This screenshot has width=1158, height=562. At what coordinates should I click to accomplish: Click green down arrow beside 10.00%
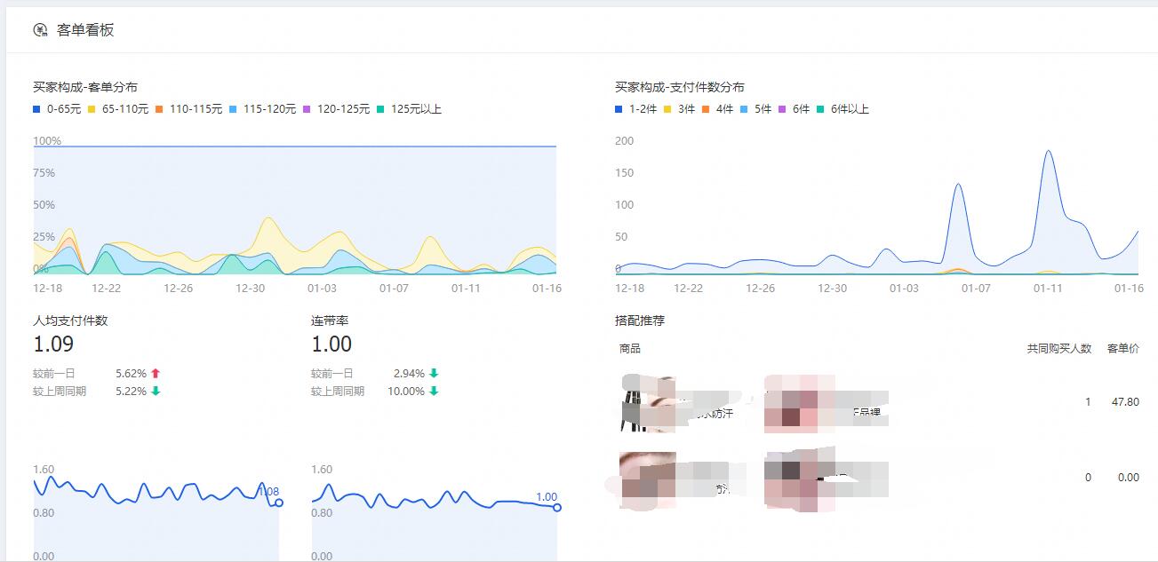coord(434,392)
